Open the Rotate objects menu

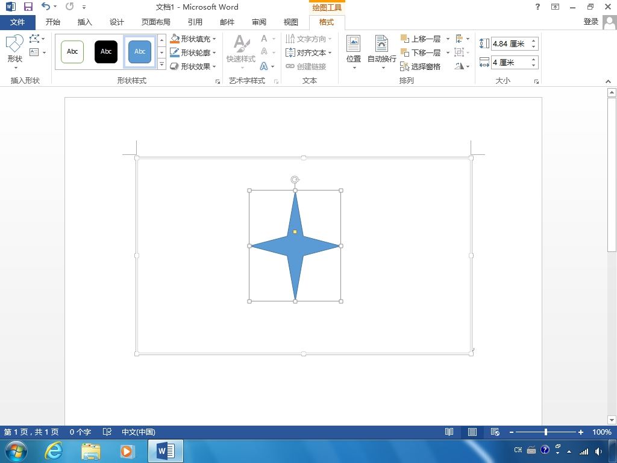(x=462, y=66)
